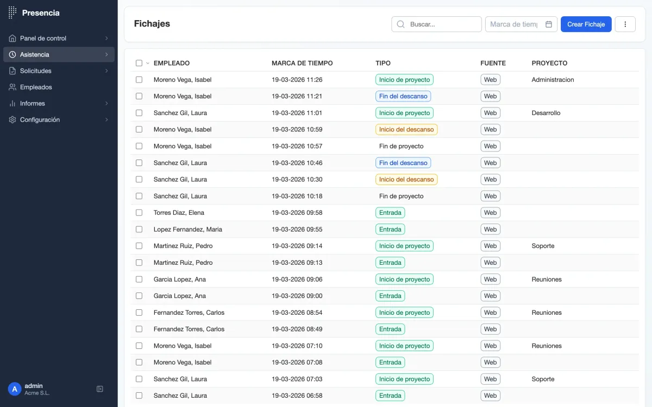The width and height of the screenshot is (652, 407).
Task: Click the Presencia logo icon
Action: (12, 13)
